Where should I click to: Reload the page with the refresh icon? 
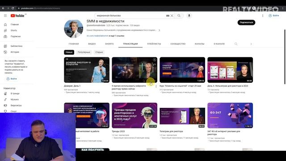13,8
